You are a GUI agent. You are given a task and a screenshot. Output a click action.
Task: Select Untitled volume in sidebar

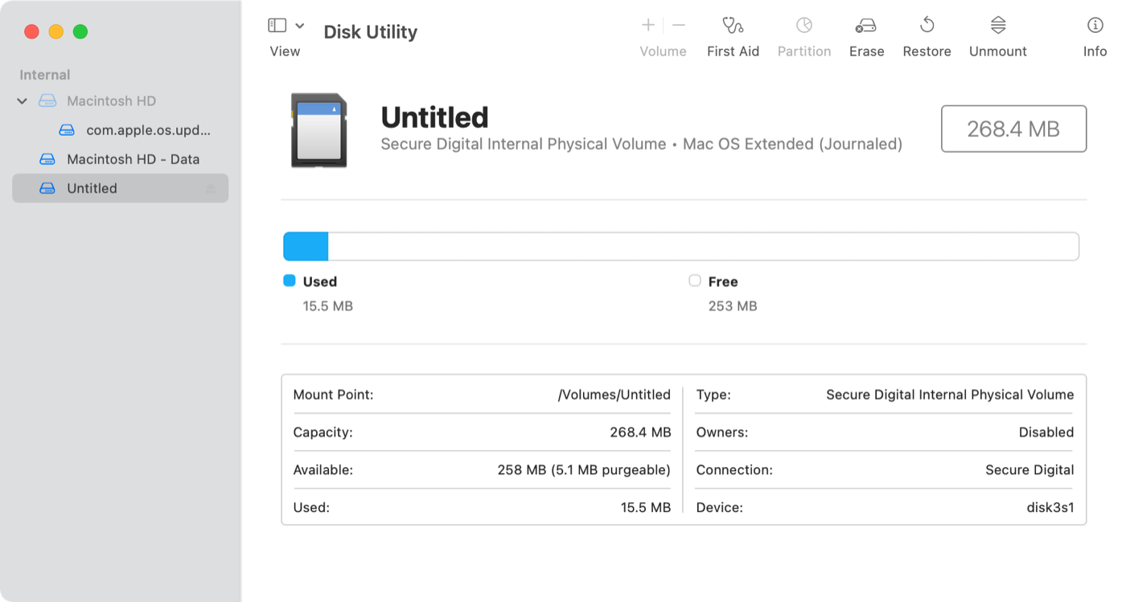[x=121, y=188]
